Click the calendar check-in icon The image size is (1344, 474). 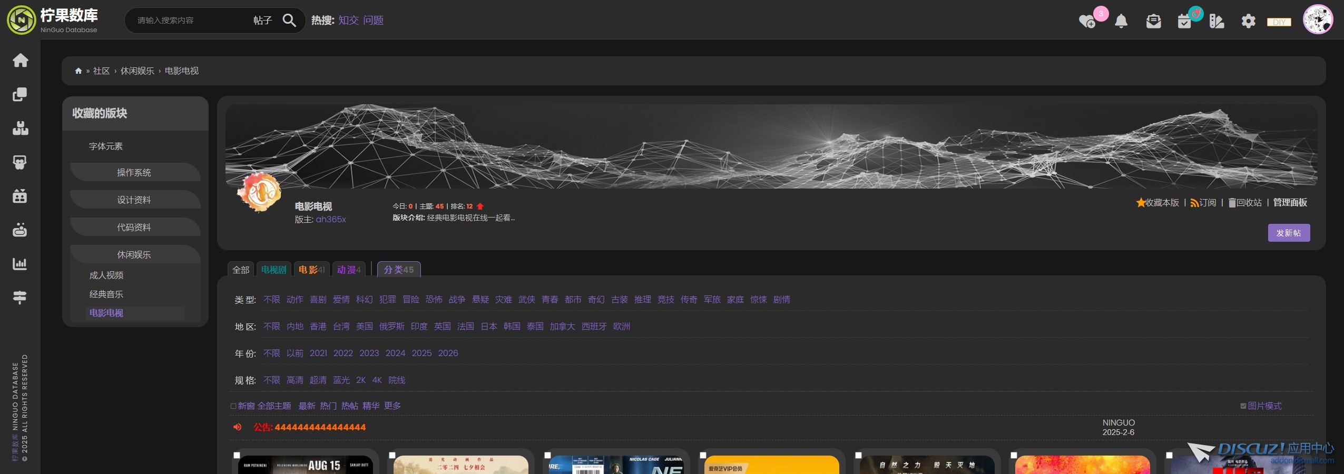click(1184, 21)
